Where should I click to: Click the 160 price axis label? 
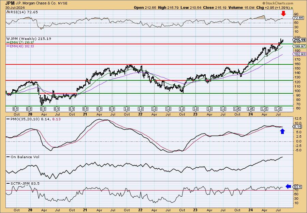[x=297, y=64]
